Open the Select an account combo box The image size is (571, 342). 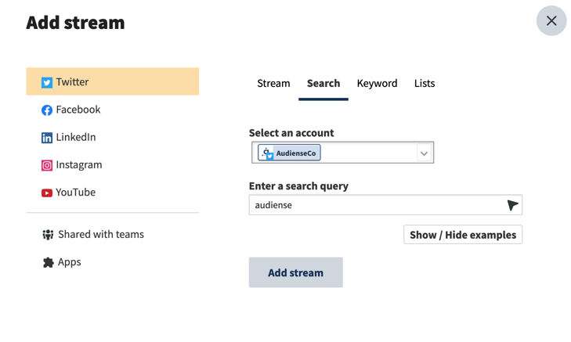342,153
